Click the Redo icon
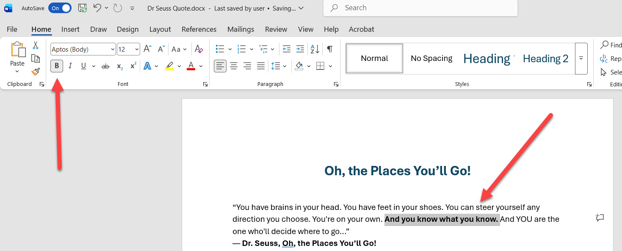The height and width of the screenshot is (251, 622). (x=117, y=8)
